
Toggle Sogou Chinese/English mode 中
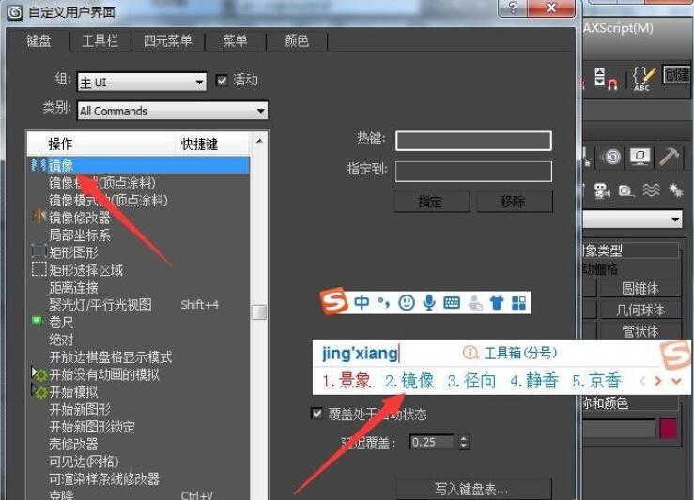(x=362, y=302)
